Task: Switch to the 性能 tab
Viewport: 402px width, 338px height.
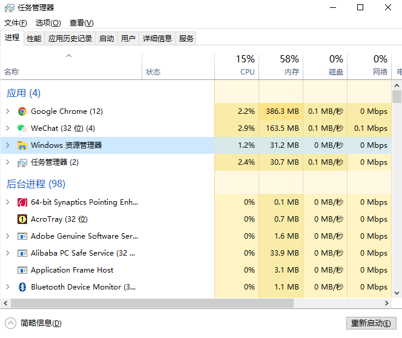Action: click(34, 38)
